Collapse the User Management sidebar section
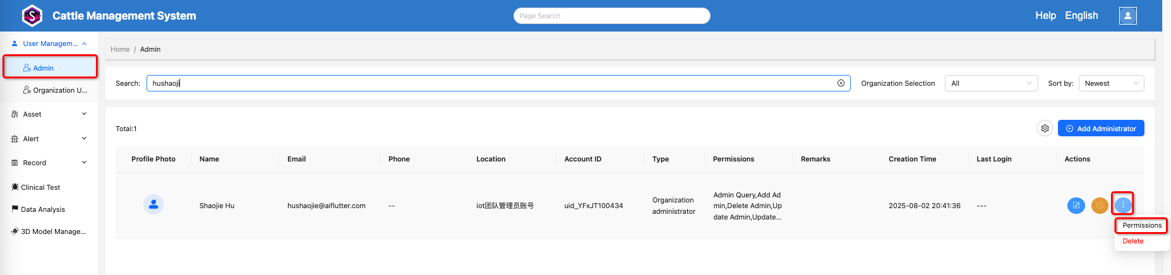1171x275 pixels. pos(49,44)
